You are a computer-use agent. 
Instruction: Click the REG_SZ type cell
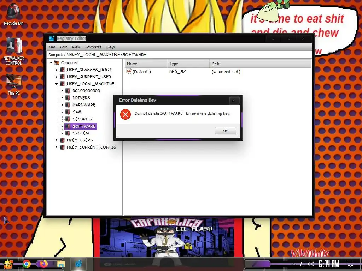(177, 72)
